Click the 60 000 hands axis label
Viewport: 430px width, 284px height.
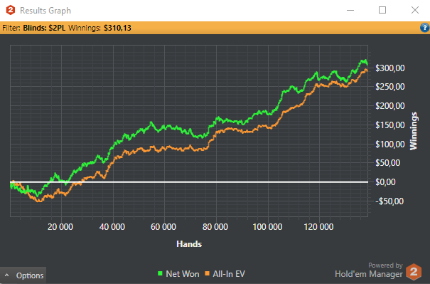(x=163, y=227)
